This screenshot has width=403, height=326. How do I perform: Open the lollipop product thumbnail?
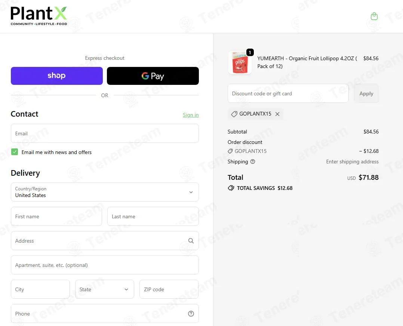(x=240, y=63)
